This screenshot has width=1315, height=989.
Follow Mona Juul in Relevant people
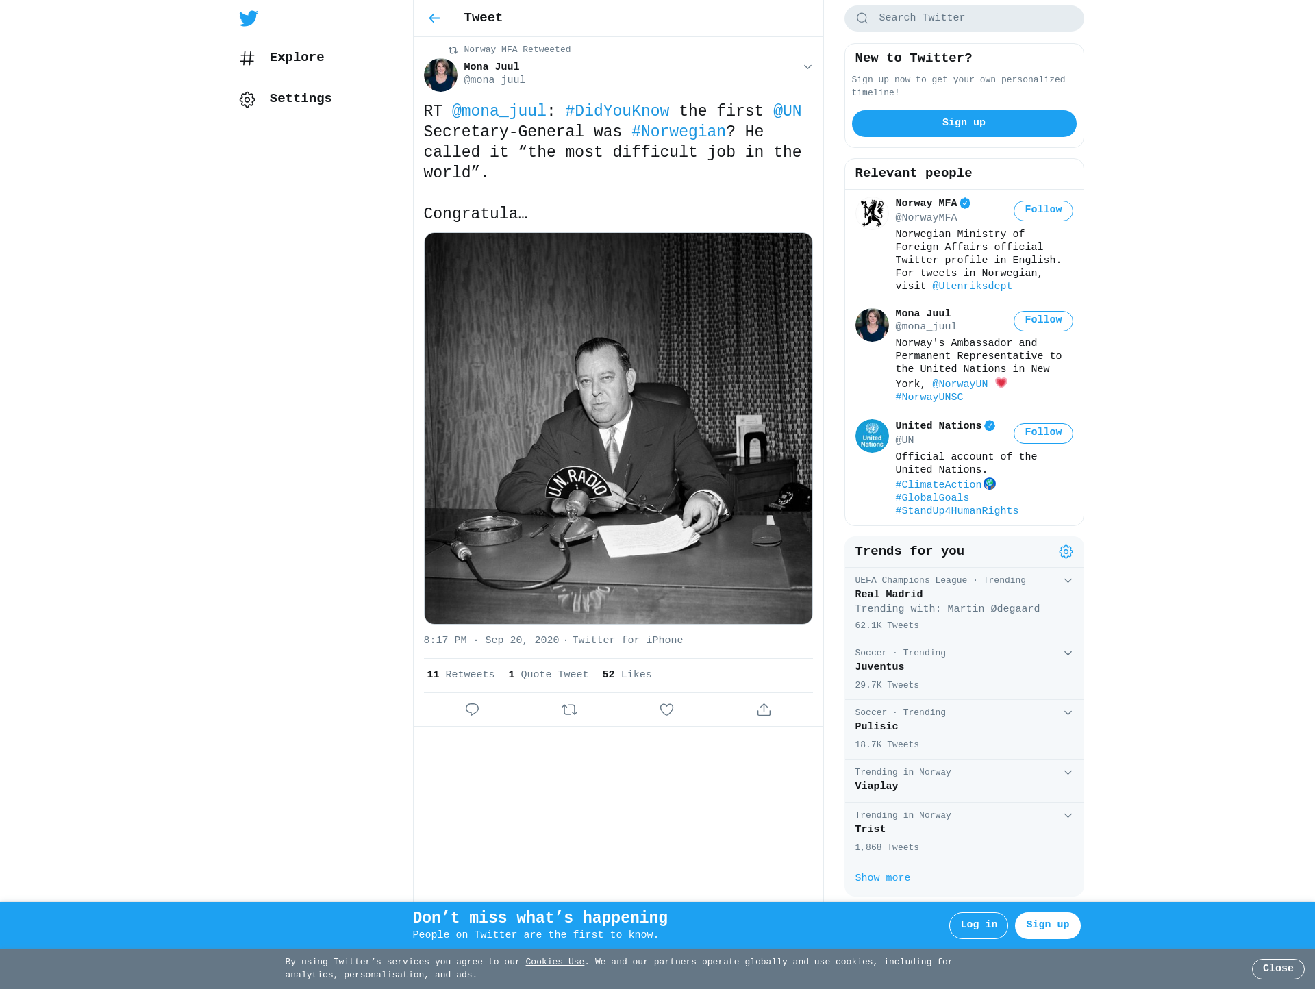(1043, 321)
